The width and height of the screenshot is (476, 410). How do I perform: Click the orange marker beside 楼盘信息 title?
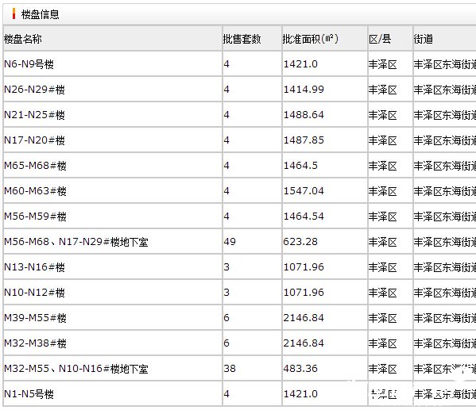(x=14, y=14)
